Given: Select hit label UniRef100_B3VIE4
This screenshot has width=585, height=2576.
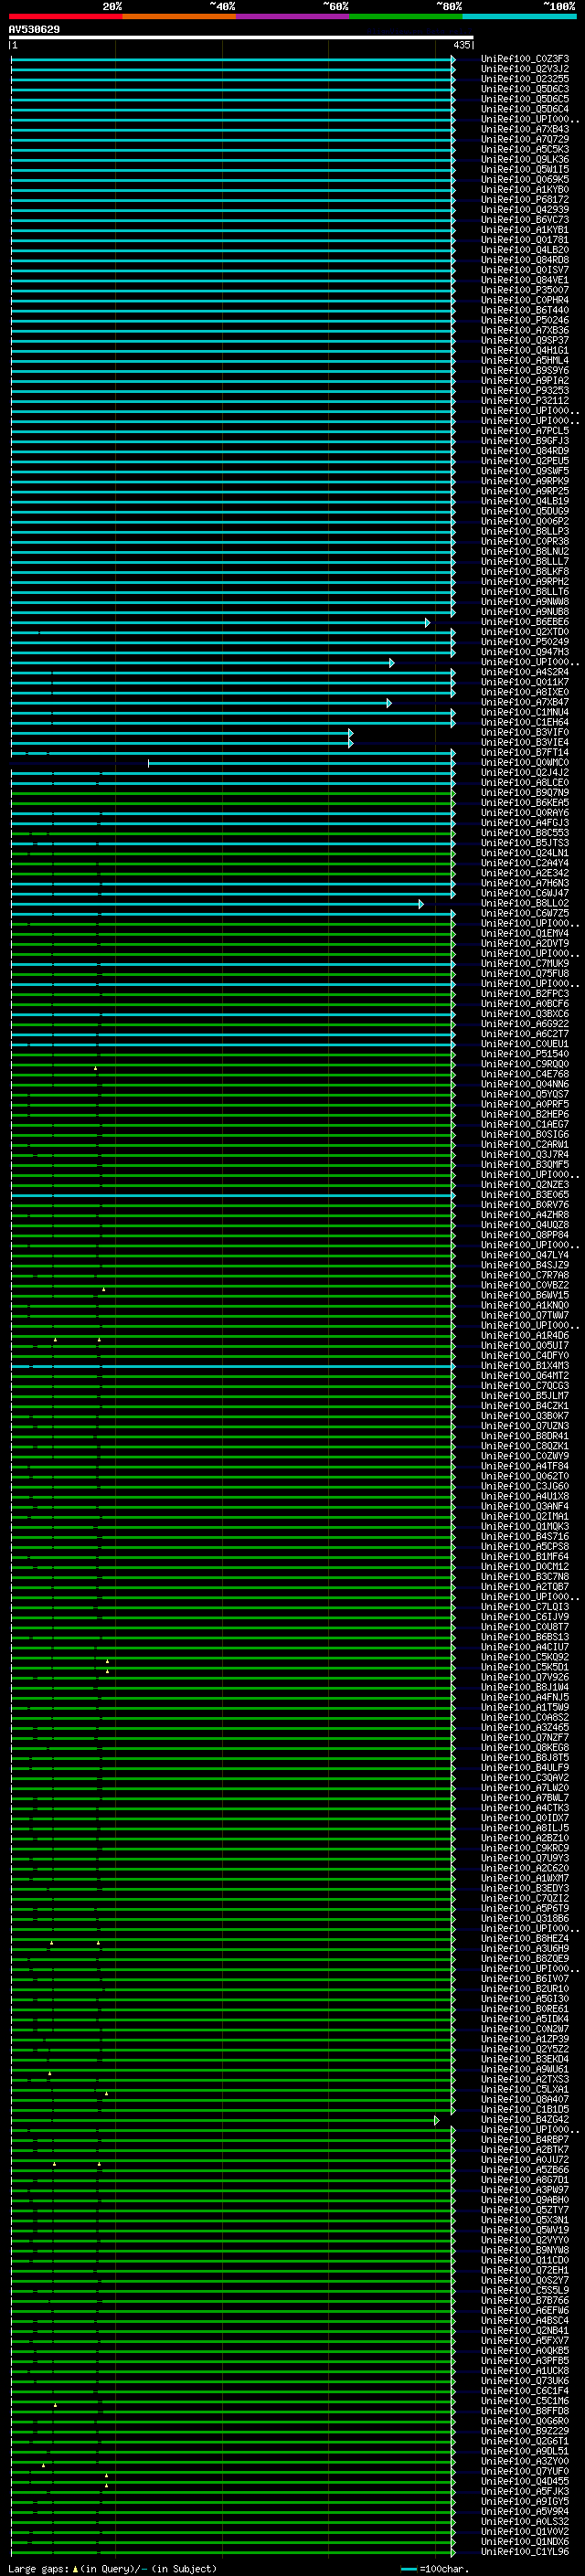Looking at the screenshot, I should click(x=525, y=743).
